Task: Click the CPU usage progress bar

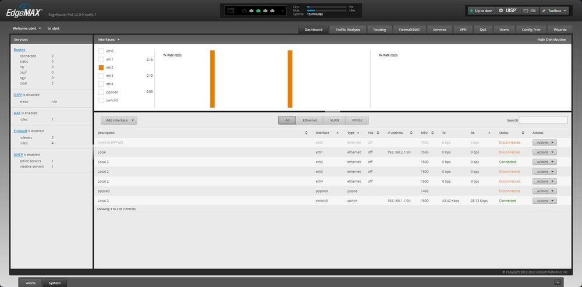Action: [327, 6]
